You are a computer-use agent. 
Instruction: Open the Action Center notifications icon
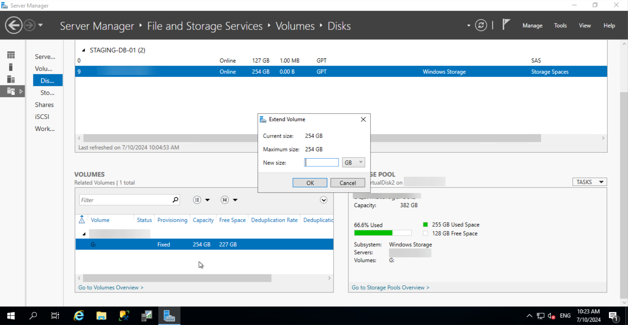[x=614, y=316]
